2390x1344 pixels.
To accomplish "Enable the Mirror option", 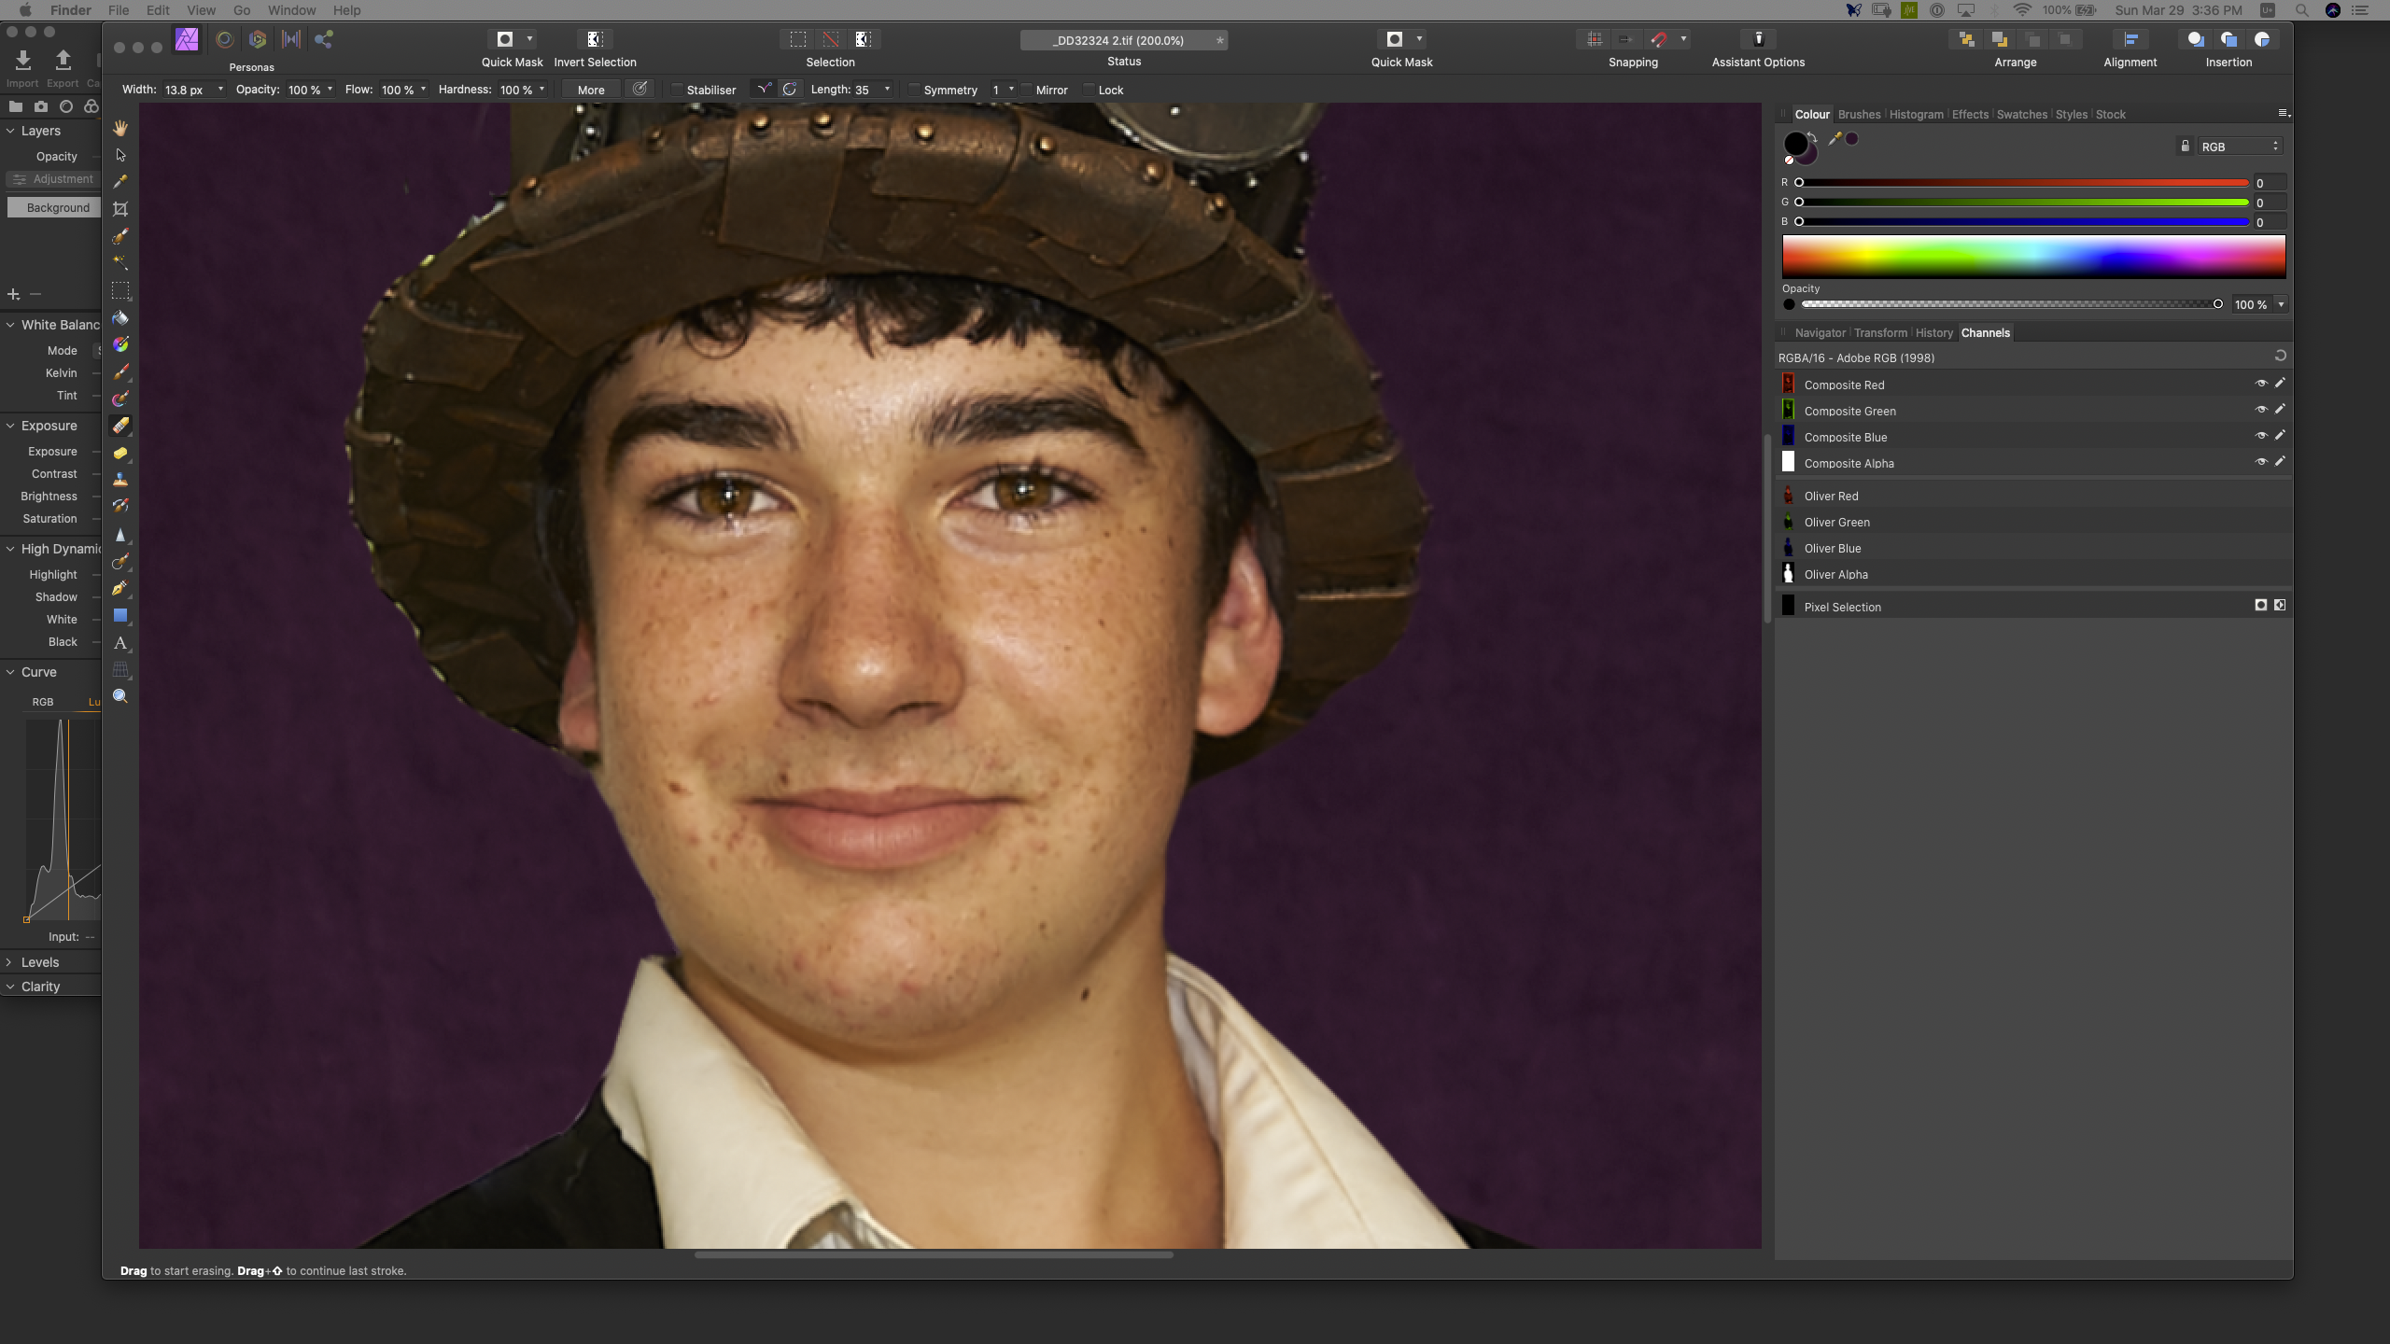I will [x=1025, y=90].
